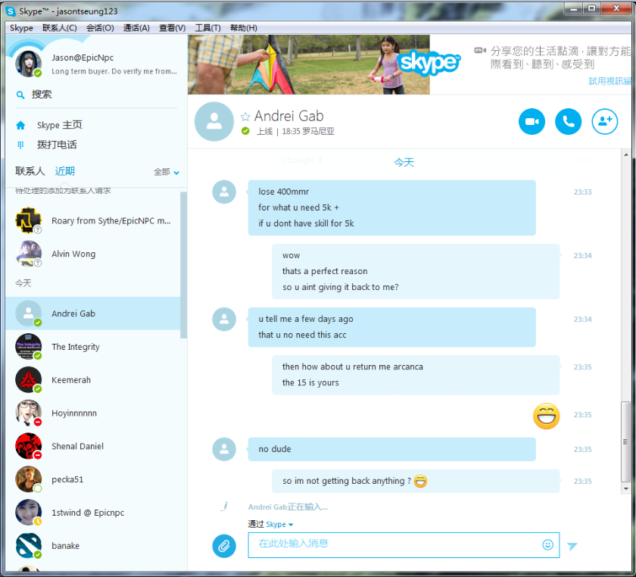Open chat with pecka51
The image size is (636, 577).
[x=93, y=479]
